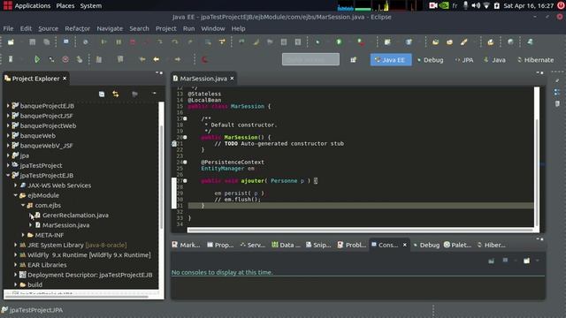Click the red circular icon in second toolbar row
This screenshot has width=566, height=318.
point(65,59)
